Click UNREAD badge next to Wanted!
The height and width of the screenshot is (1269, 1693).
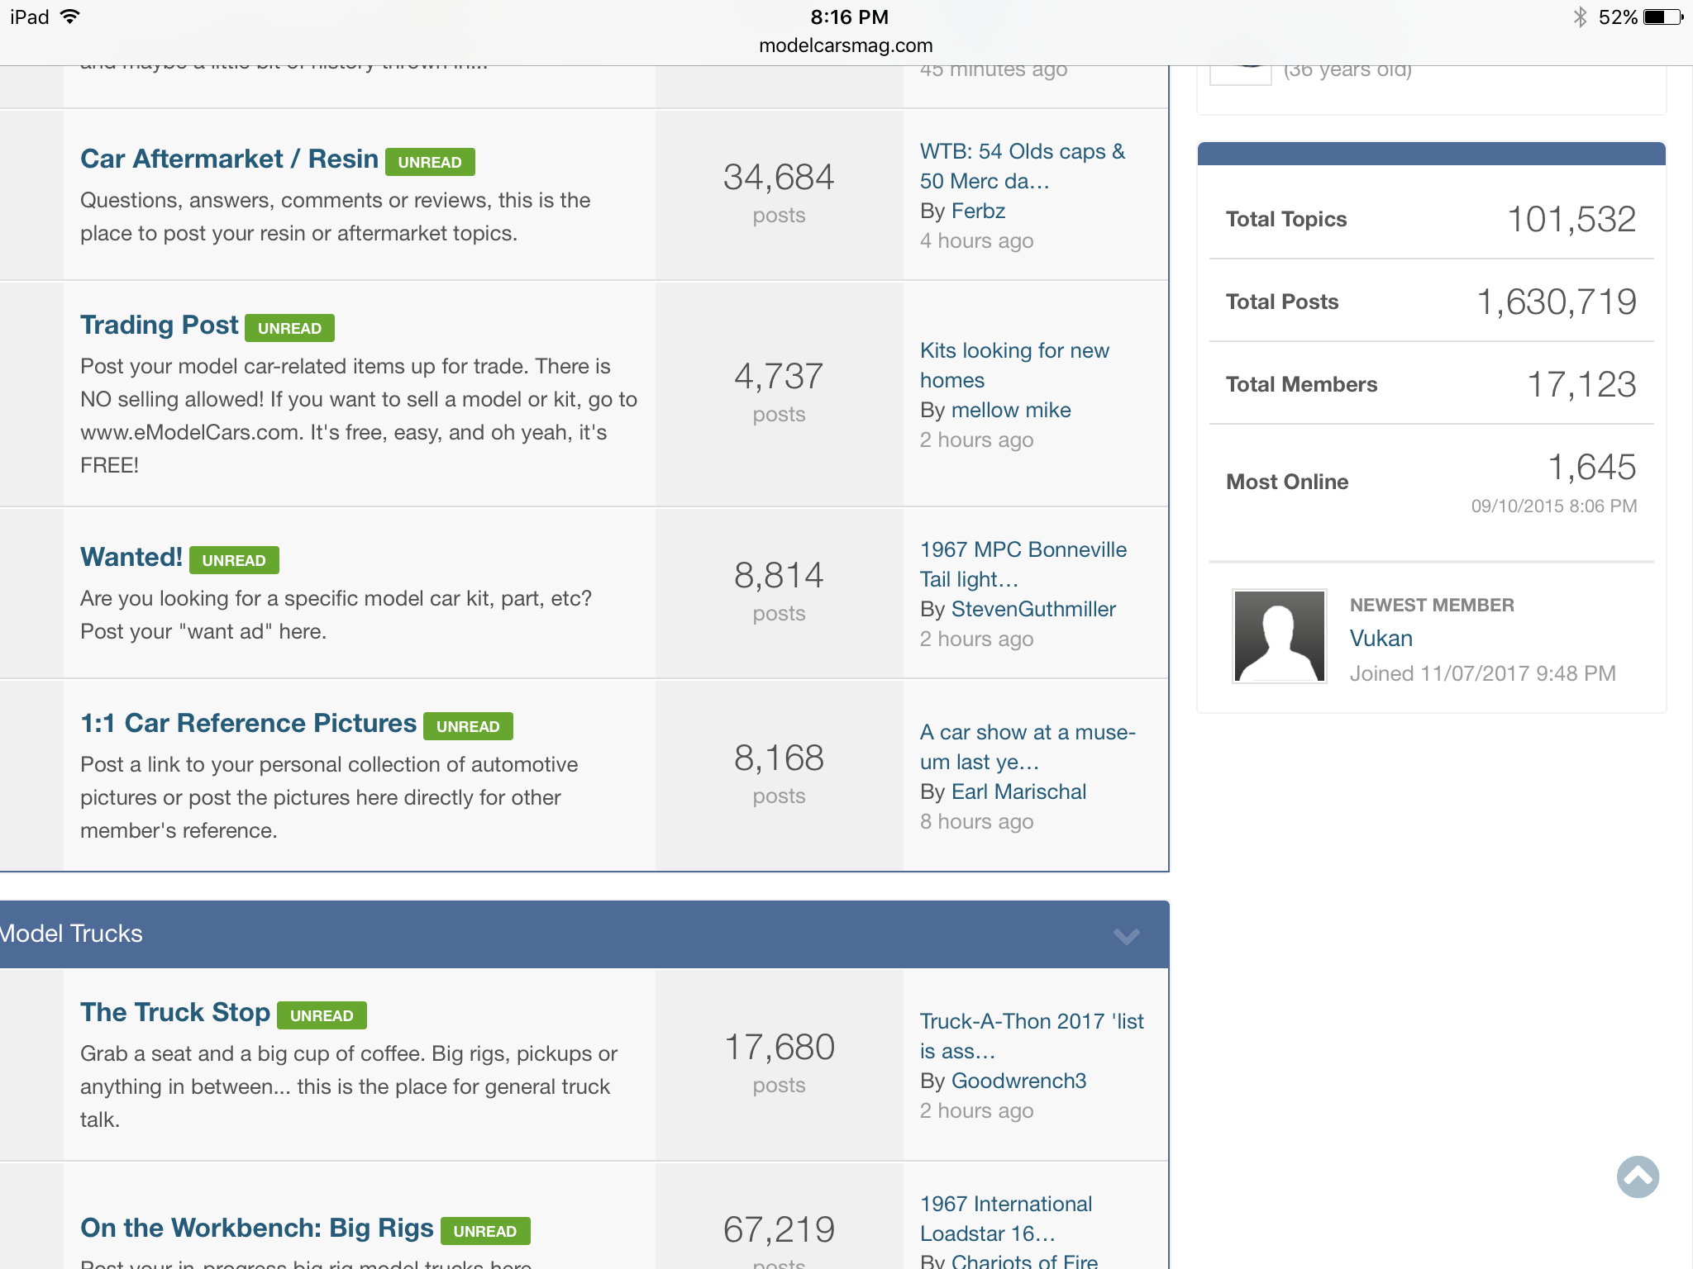click(234, 560)
